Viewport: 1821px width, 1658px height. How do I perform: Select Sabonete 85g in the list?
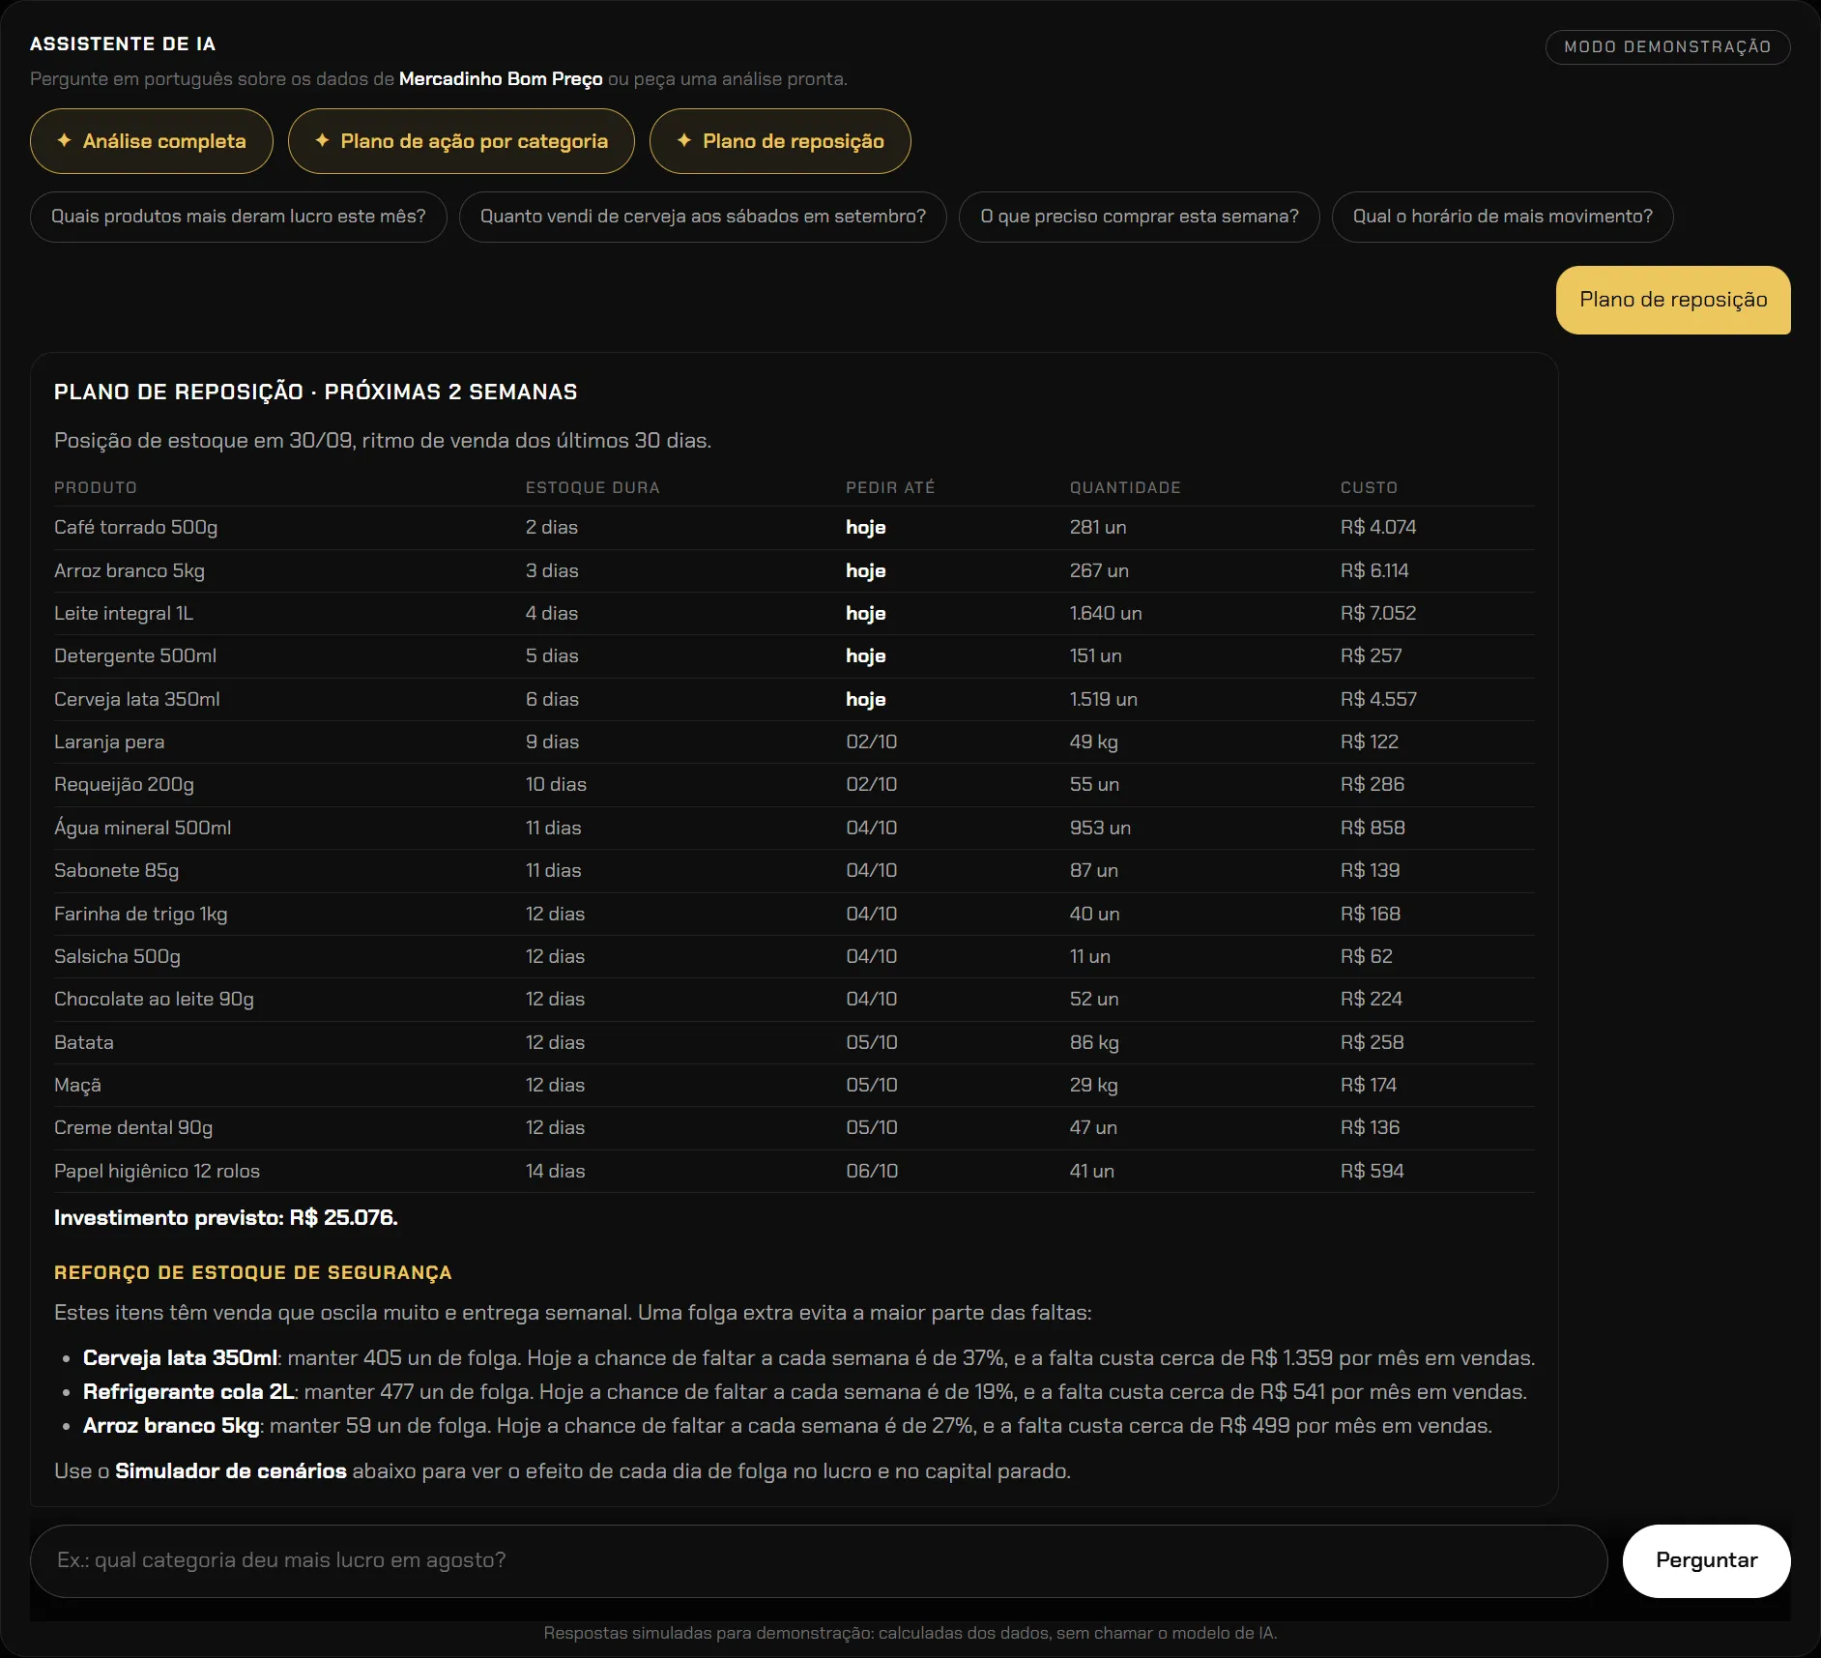point(116,870)
